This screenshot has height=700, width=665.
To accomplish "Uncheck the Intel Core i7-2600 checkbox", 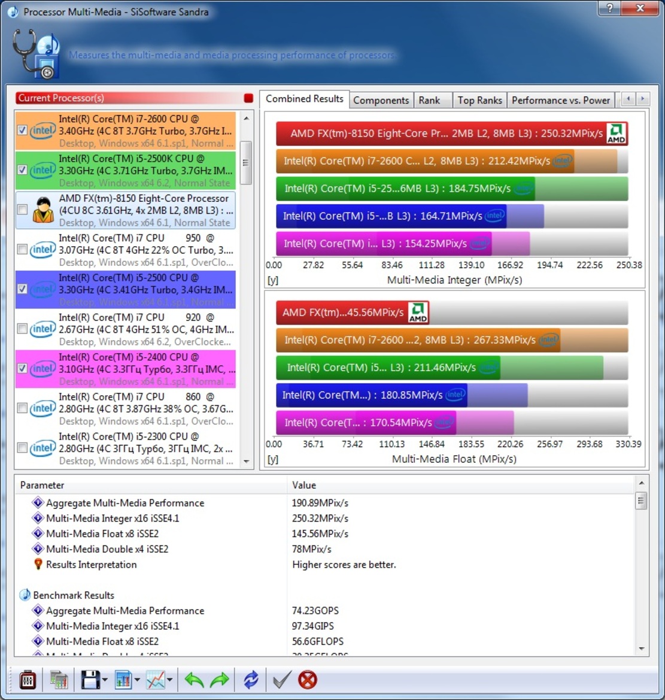I will 22,131.
